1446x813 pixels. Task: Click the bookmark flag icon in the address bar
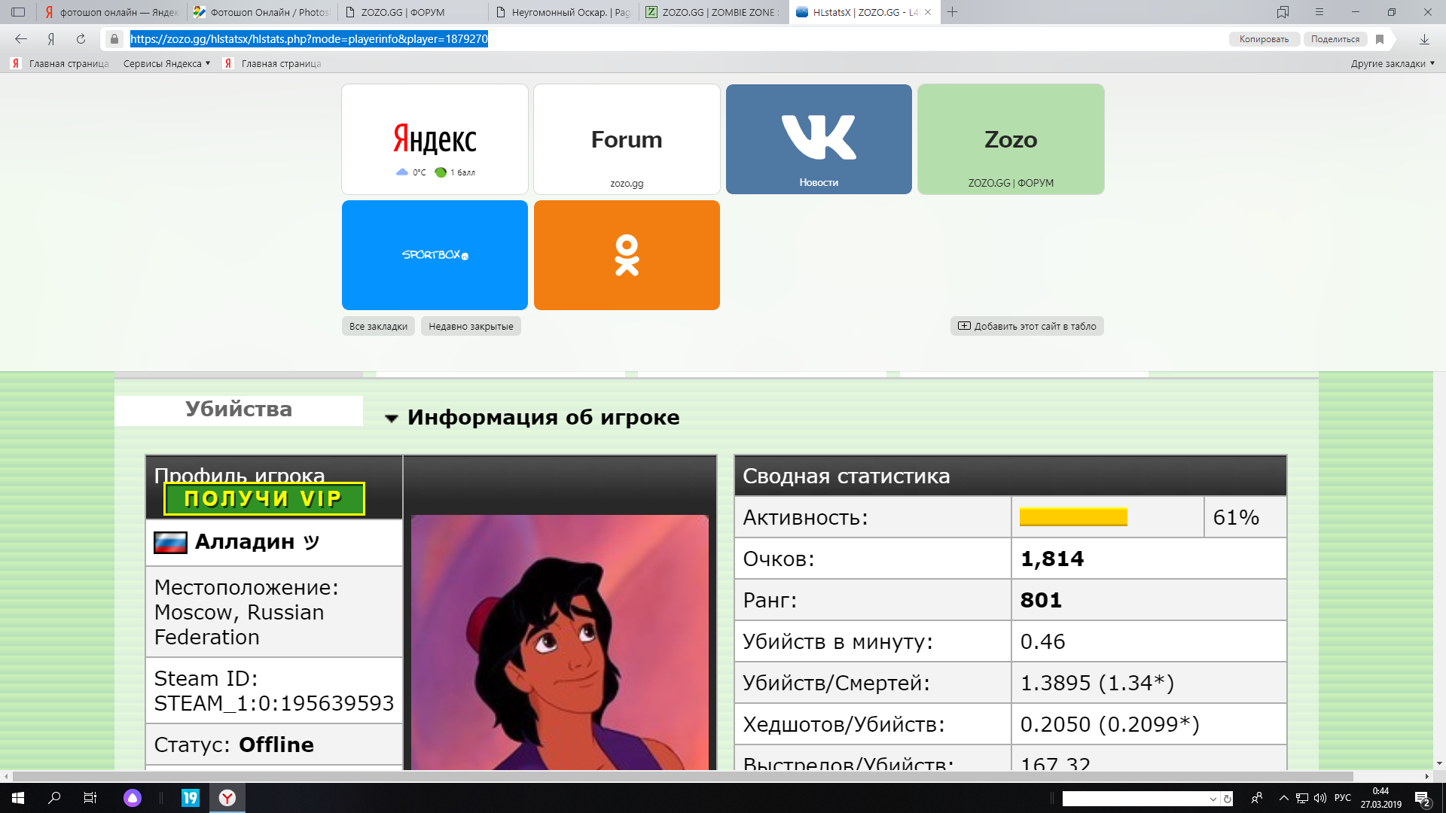pyautogui.click(x=1380, y=39)
